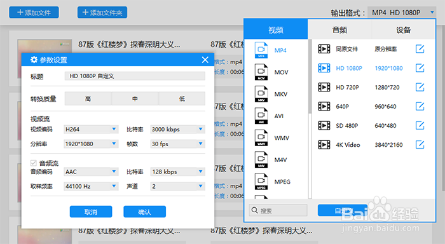Pick the M4V format icon
This screenshot has width=445, height=244.
[261, 159]
